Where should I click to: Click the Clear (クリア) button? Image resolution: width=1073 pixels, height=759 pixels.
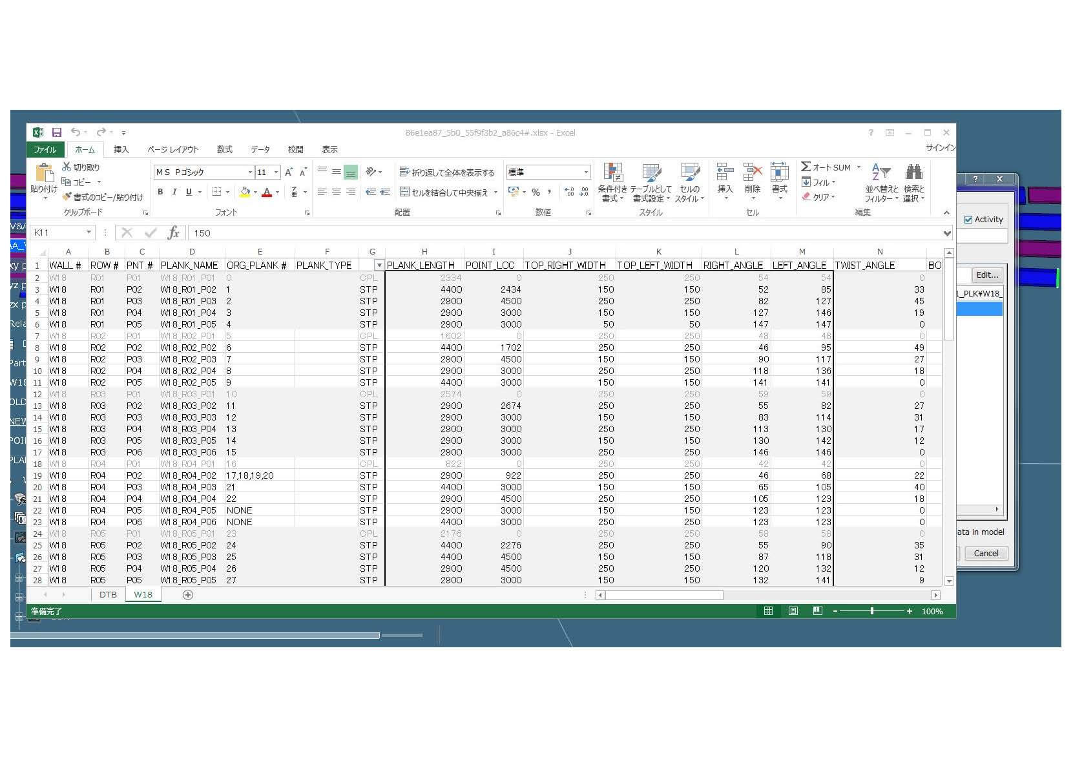point(819,197)
